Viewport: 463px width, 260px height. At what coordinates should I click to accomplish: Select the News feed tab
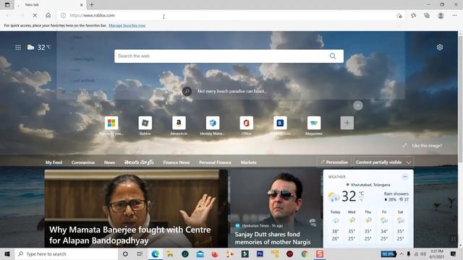(109, 162)
